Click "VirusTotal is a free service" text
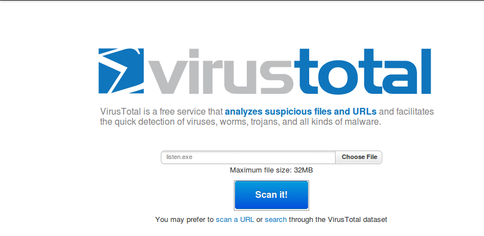 pyautogui.click(x=161, y=111)
